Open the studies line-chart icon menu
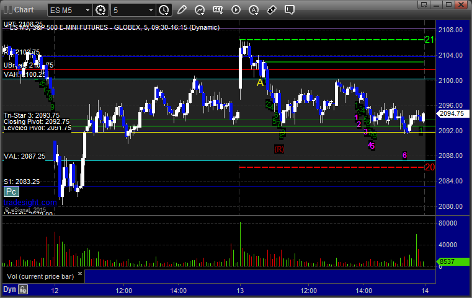This screenshot has width=472, height=298. pyautogui.click(x=200, y=10)
